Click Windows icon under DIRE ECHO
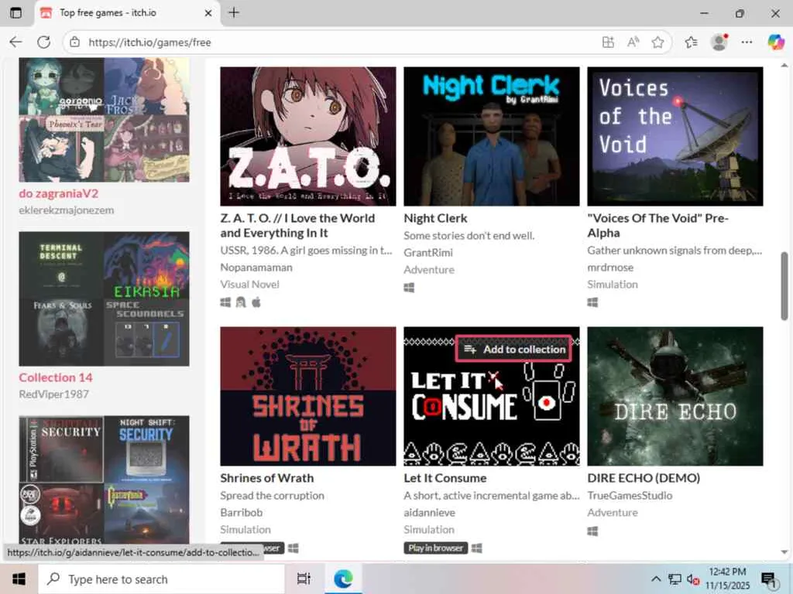 pyautogui.click(x=592, y=531)
